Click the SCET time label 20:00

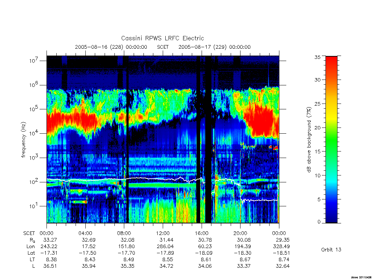(240, 233)
